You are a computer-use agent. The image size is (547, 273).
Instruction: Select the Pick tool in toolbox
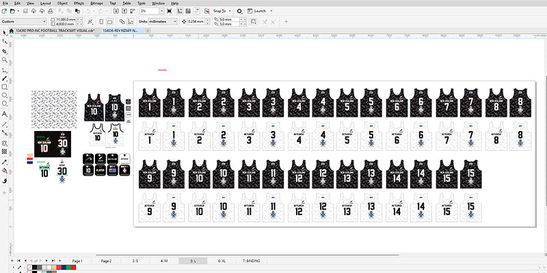[x=5, y=32]
